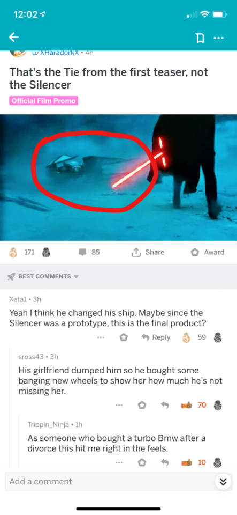Open options for Xetal's comment
Viewport: 237px width, 515px height.
[101, 337]
